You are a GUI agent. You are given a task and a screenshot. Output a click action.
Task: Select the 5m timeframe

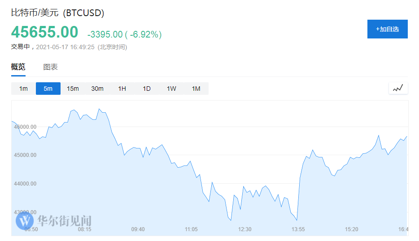click(x=48, y=89)
